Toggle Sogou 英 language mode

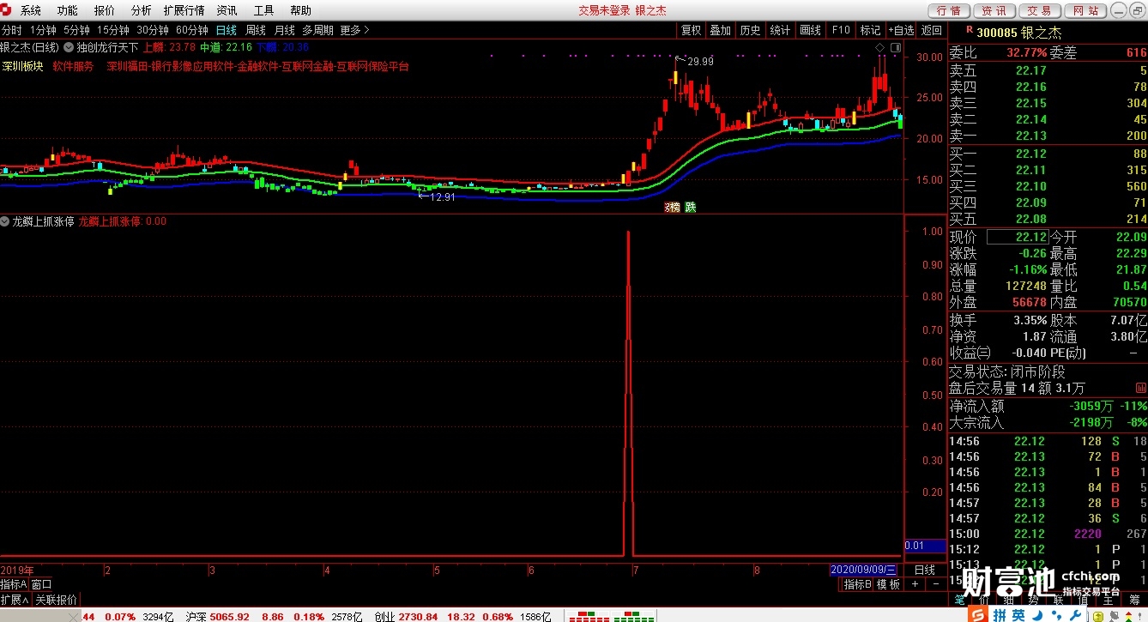tap(1018, 614)
